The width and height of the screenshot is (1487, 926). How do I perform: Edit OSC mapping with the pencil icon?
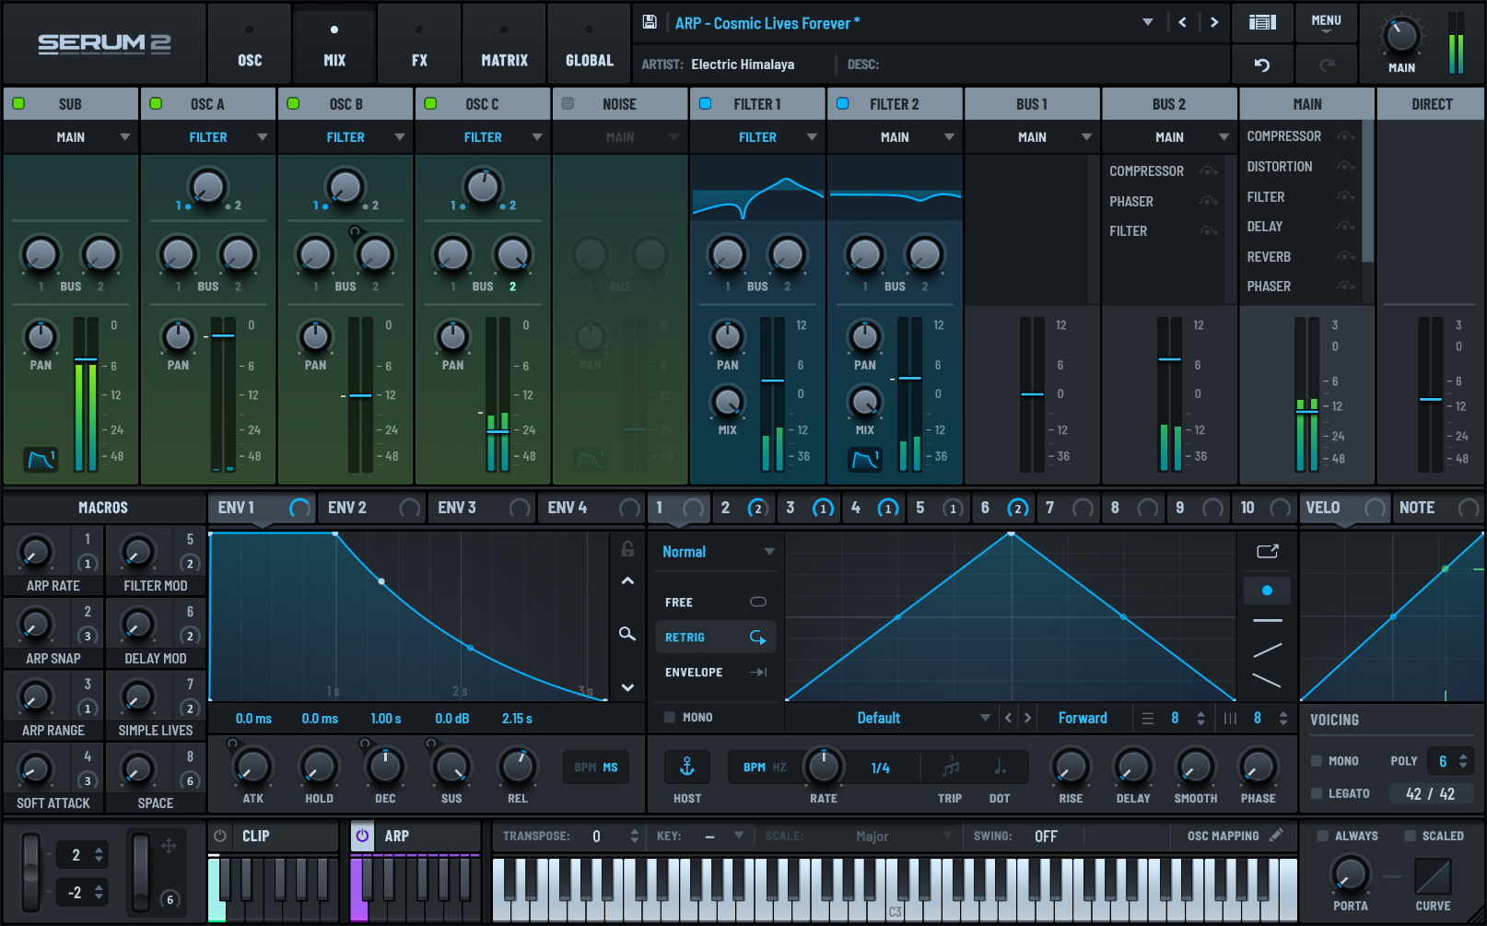coord(1276,835)
